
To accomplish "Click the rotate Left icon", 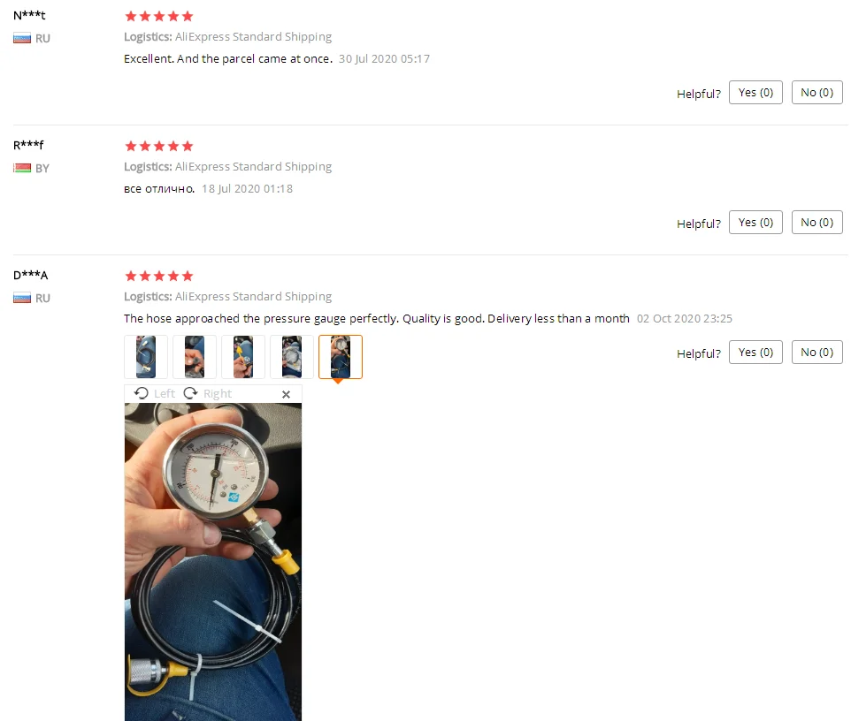I will pos(142,393).
